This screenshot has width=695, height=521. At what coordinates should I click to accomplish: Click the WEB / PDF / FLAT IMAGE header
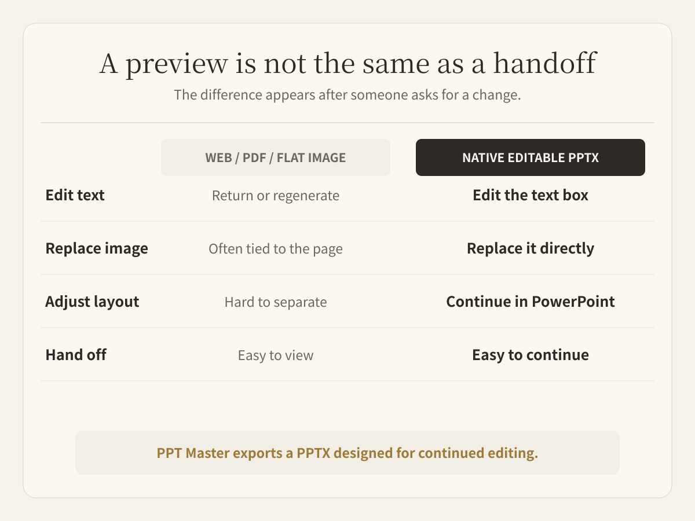pos(276,157)
